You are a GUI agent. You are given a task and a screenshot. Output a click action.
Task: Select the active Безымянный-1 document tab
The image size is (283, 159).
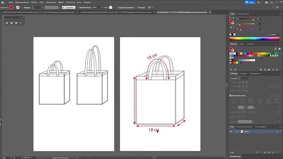(x=182, y=12)
